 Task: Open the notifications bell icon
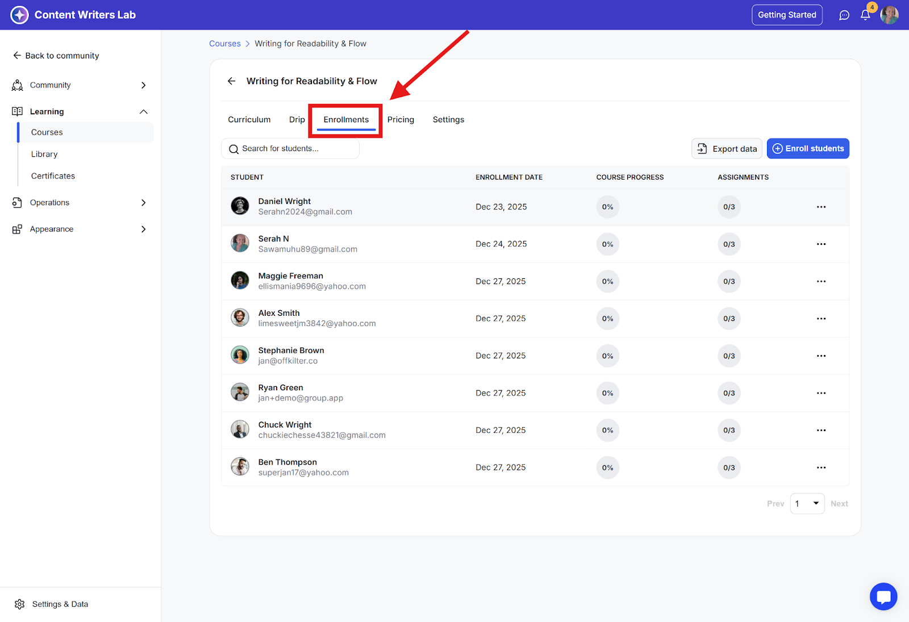(865, 15)
